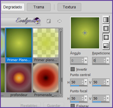Viewport: 113px width, 108px height.
Task: Open Punto focal V dropdown arrow
Action: point(108,98)
